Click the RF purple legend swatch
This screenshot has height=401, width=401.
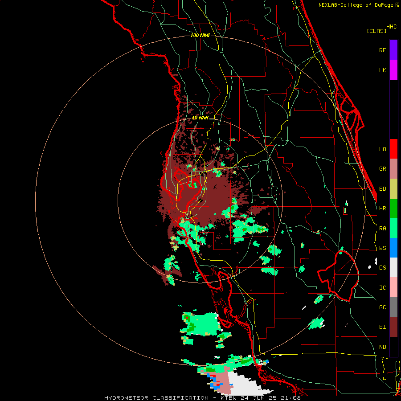click(393, 50)
